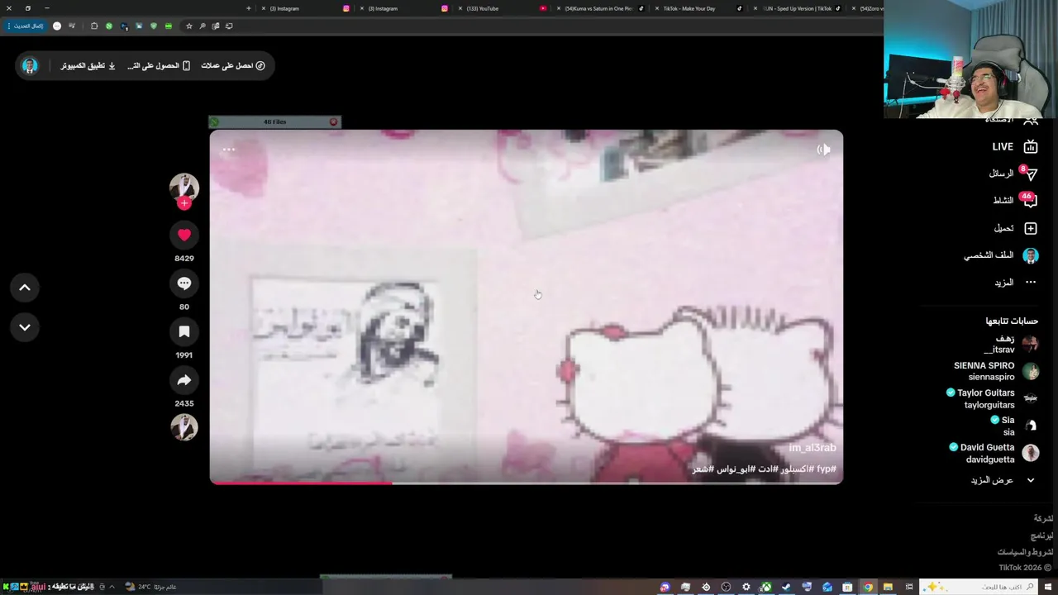Share the video with the arrow icon
The width and height of the screenshot is (1058, 595).
tap(184, 380)
